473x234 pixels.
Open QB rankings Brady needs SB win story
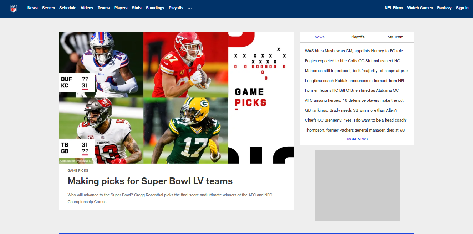(x=351, y=110)
